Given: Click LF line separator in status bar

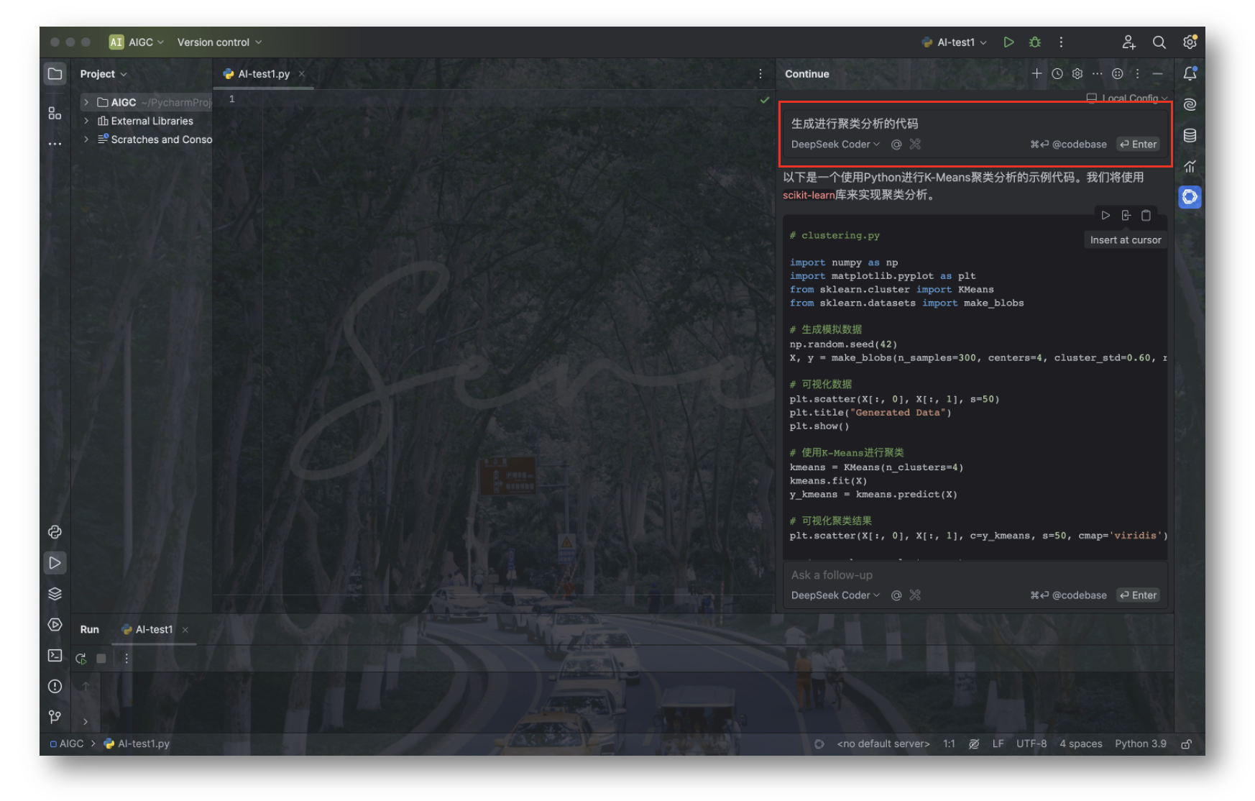Looking at the screenshot, I should click(998, 744).
